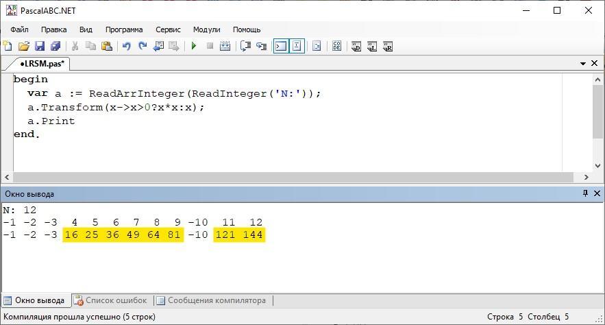Click the compile icon

[225, 47]
